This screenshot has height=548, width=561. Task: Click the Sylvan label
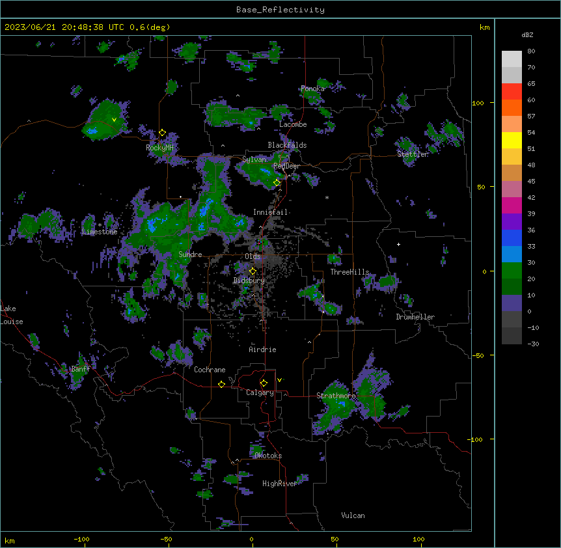pos(254,160)
